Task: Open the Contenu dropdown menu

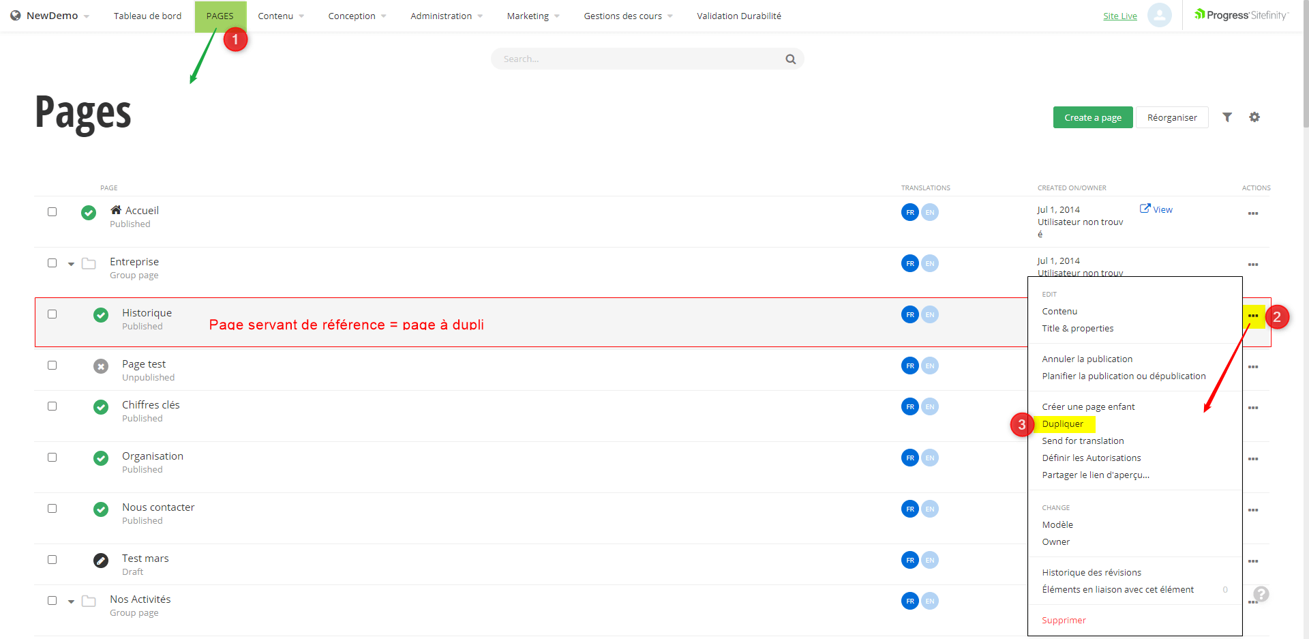Action: (280, 16)
